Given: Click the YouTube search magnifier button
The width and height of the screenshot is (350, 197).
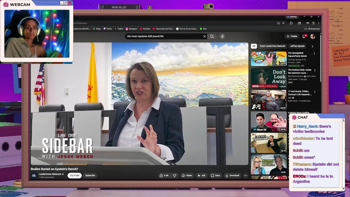Looking at the screenshot, I should click(x=212, y=36).
